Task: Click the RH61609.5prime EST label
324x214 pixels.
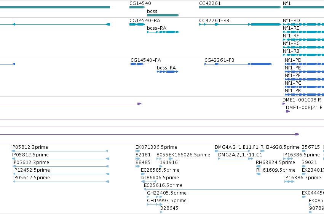Action: tap(276, 170)
